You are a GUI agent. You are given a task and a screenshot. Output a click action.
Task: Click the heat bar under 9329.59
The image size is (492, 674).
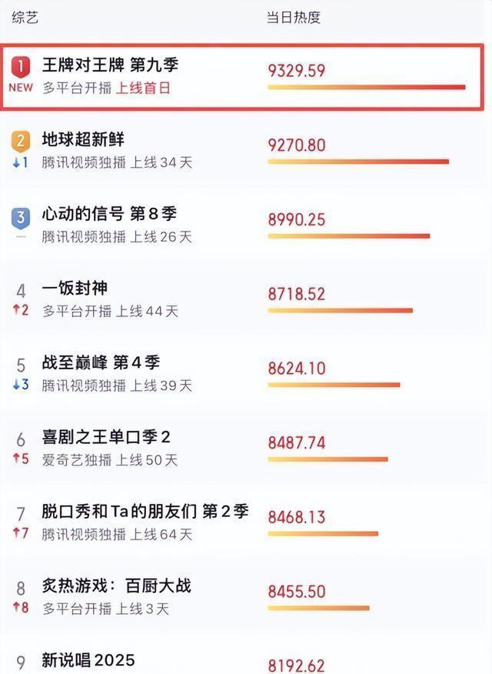point(366,87)
